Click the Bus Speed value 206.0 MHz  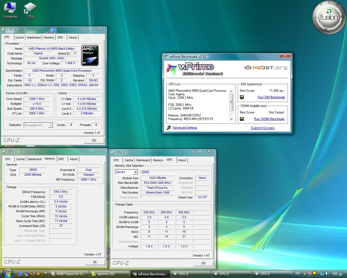[x=37, y=109]
